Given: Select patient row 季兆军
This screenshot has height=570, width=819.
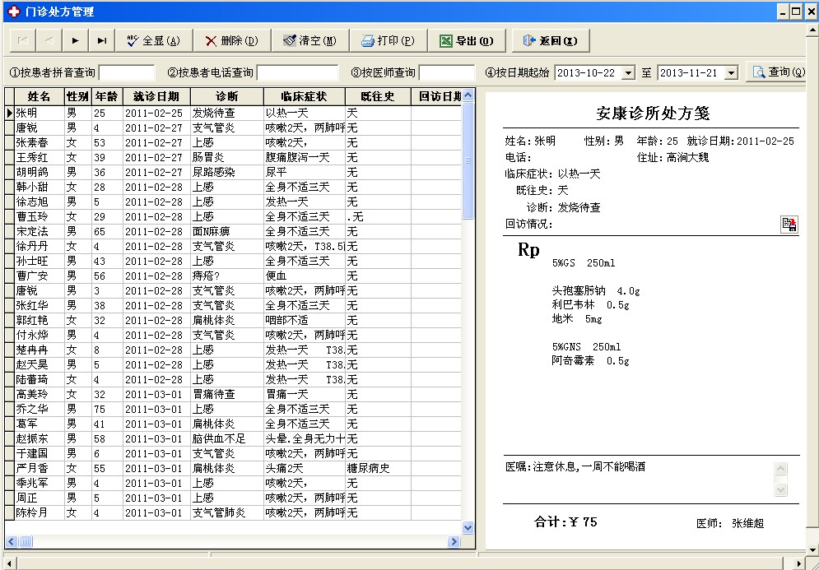Looking at the screenshot, I should pos(233,483).
